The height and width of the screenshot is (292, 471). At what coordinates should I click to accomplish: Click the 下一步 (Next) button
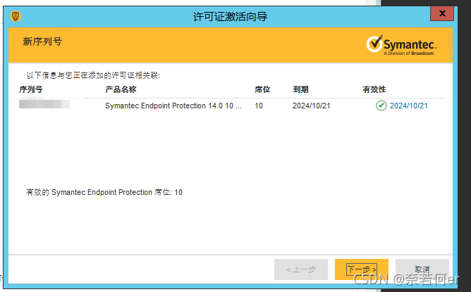coord(362,269)
